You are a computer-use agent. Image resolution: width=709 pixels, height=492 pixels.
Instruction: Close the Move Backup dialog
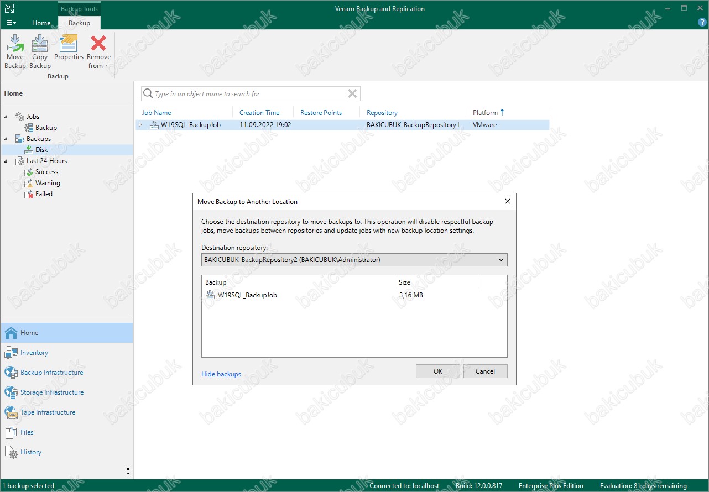(508, 202)
